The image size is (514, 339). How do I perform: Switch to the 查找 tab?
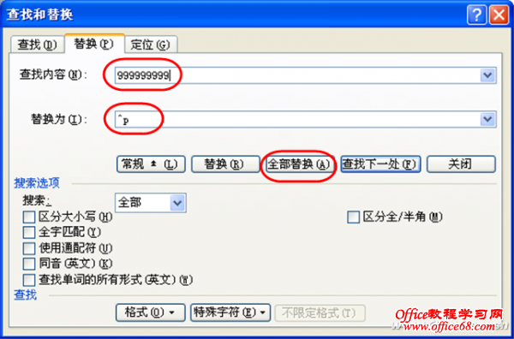[37, 45]
